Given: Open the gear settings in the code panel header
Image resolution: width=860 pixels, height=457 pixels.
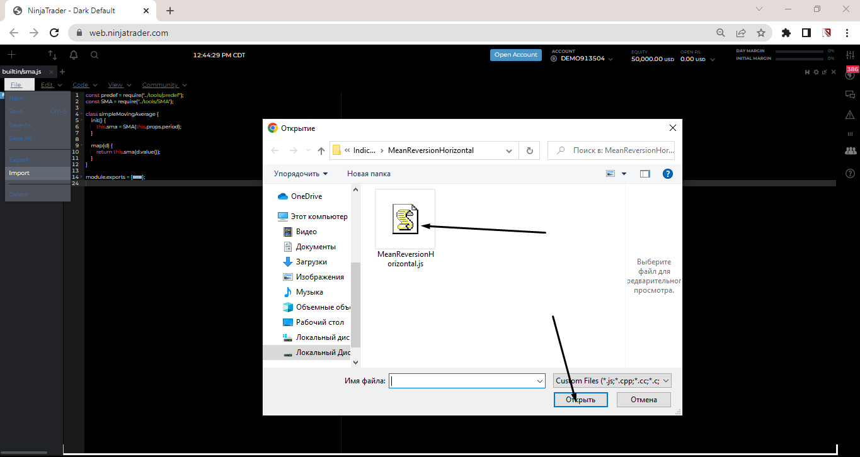Looking at the screenshot, I should tap(816, 72).
